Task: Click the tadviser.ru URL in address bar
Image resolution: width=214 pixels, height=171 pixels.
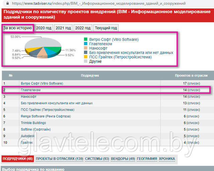Action: pos(99,3)
